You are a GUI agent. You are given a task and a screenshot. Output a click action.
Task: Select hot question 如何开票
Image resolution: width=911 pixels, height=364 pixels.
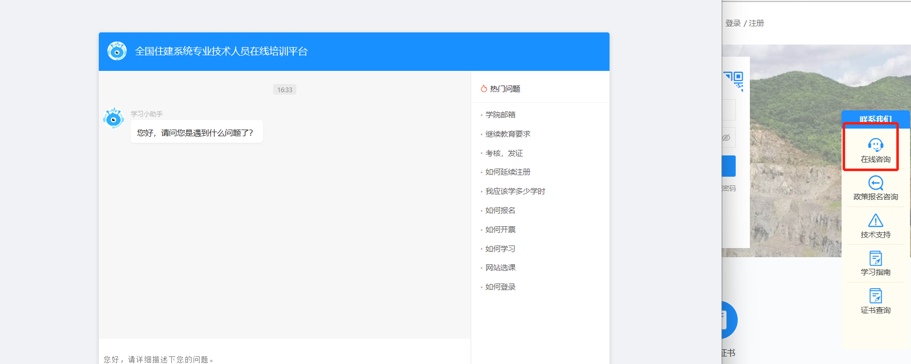(x=501, y=230)
